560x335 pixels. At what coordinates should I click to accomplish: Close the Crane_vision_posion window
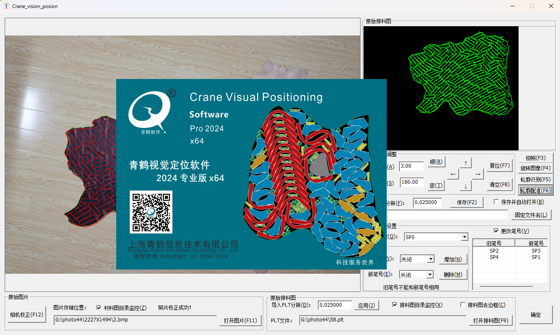[x=551, y=6]
